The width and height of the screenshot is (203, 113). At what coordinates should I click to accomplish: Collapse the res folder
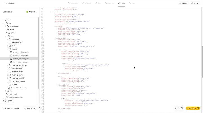point(6,36)
